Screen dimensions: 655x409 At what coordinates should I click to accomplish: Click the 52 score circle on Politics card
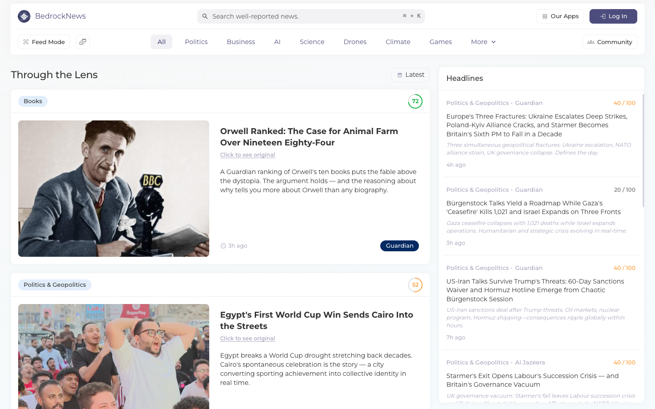(x=415, y=285)
